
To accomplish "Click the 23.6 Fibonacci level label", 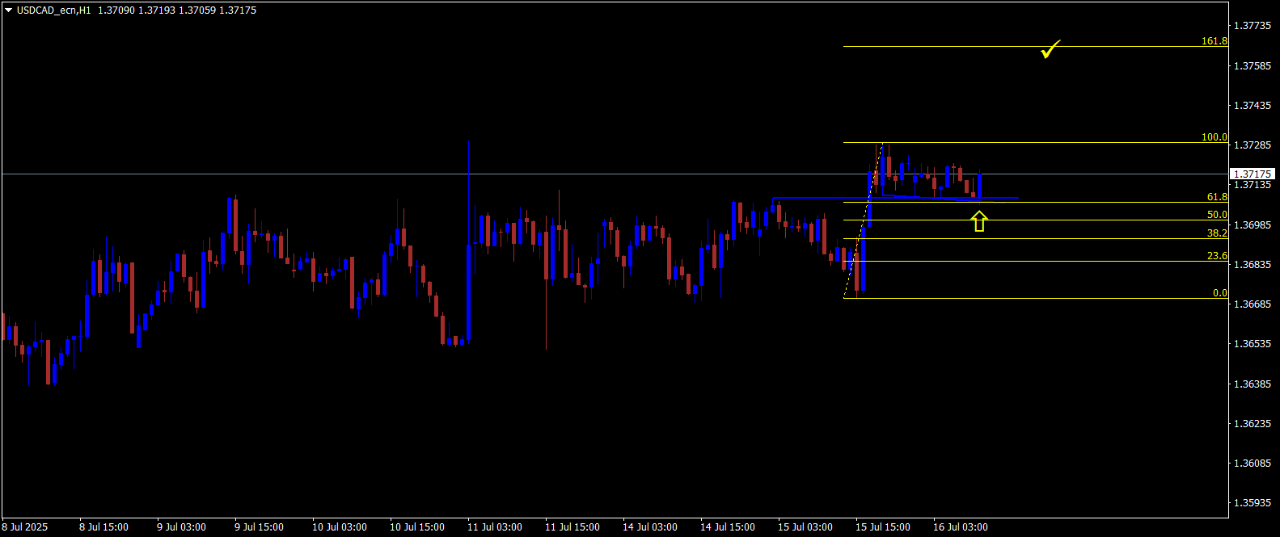I will pos(1217,256).
